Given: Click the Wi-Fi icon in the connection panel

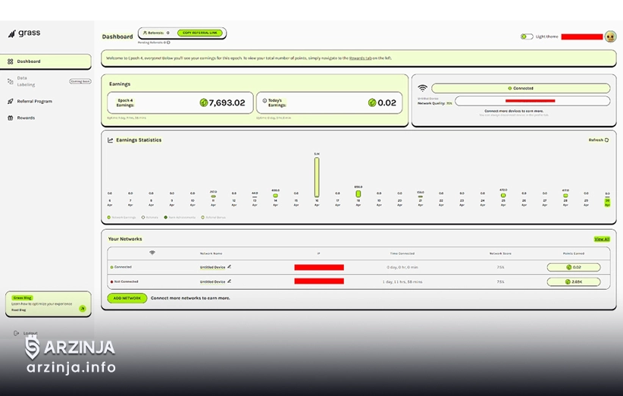Looking at the screenshot, I should (x=422, y=89).
